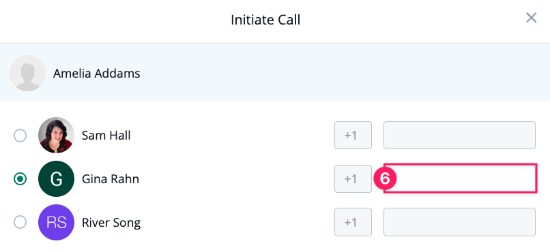The height and width of the screenshot is (252, 550).
Task: Click River Song's purple RS avatar
Action: [56, 222]
